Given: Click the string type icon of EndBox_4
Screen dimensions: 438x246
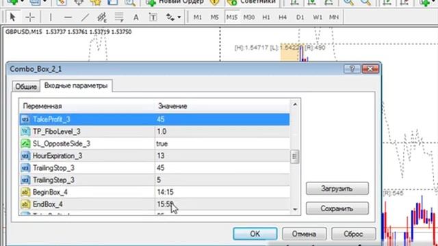Looking at the screenshot, I should (x=25, y=204).
